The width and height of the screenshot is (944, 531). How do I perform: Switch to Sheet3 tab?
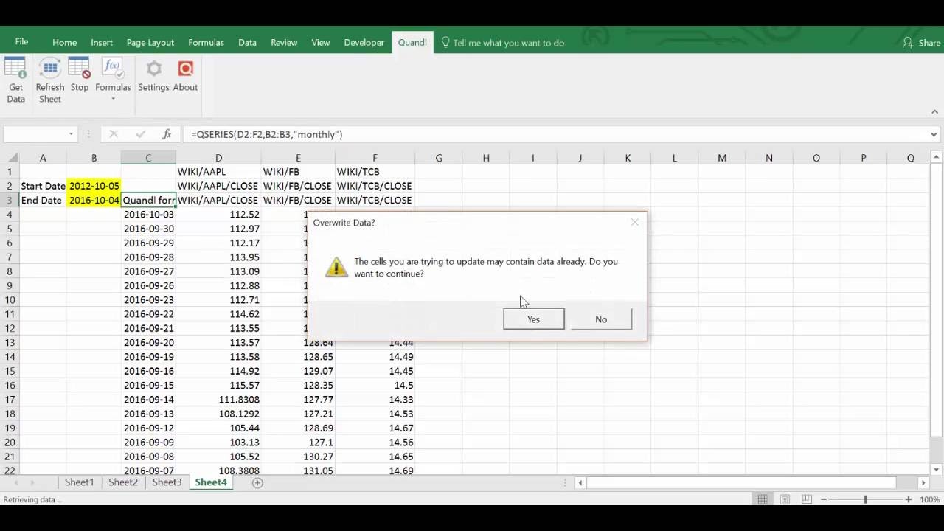click(167, 482)
